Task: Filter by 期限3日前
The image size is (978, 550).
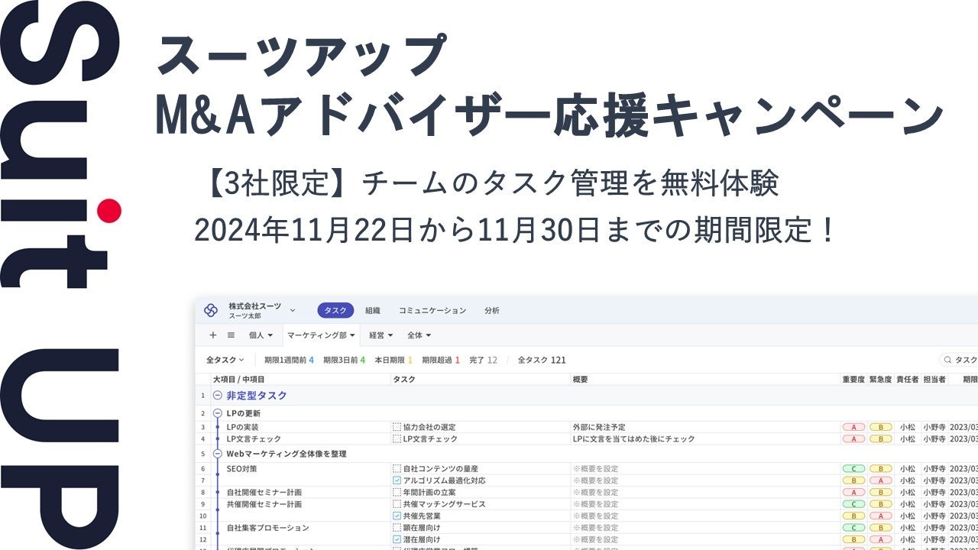Action: pos(344,360)
